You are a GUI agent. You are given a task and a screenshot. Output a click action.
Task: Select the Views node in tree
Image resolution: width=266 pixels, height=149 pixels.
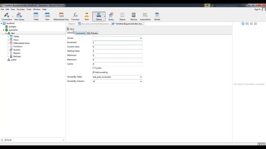(16, 40)
